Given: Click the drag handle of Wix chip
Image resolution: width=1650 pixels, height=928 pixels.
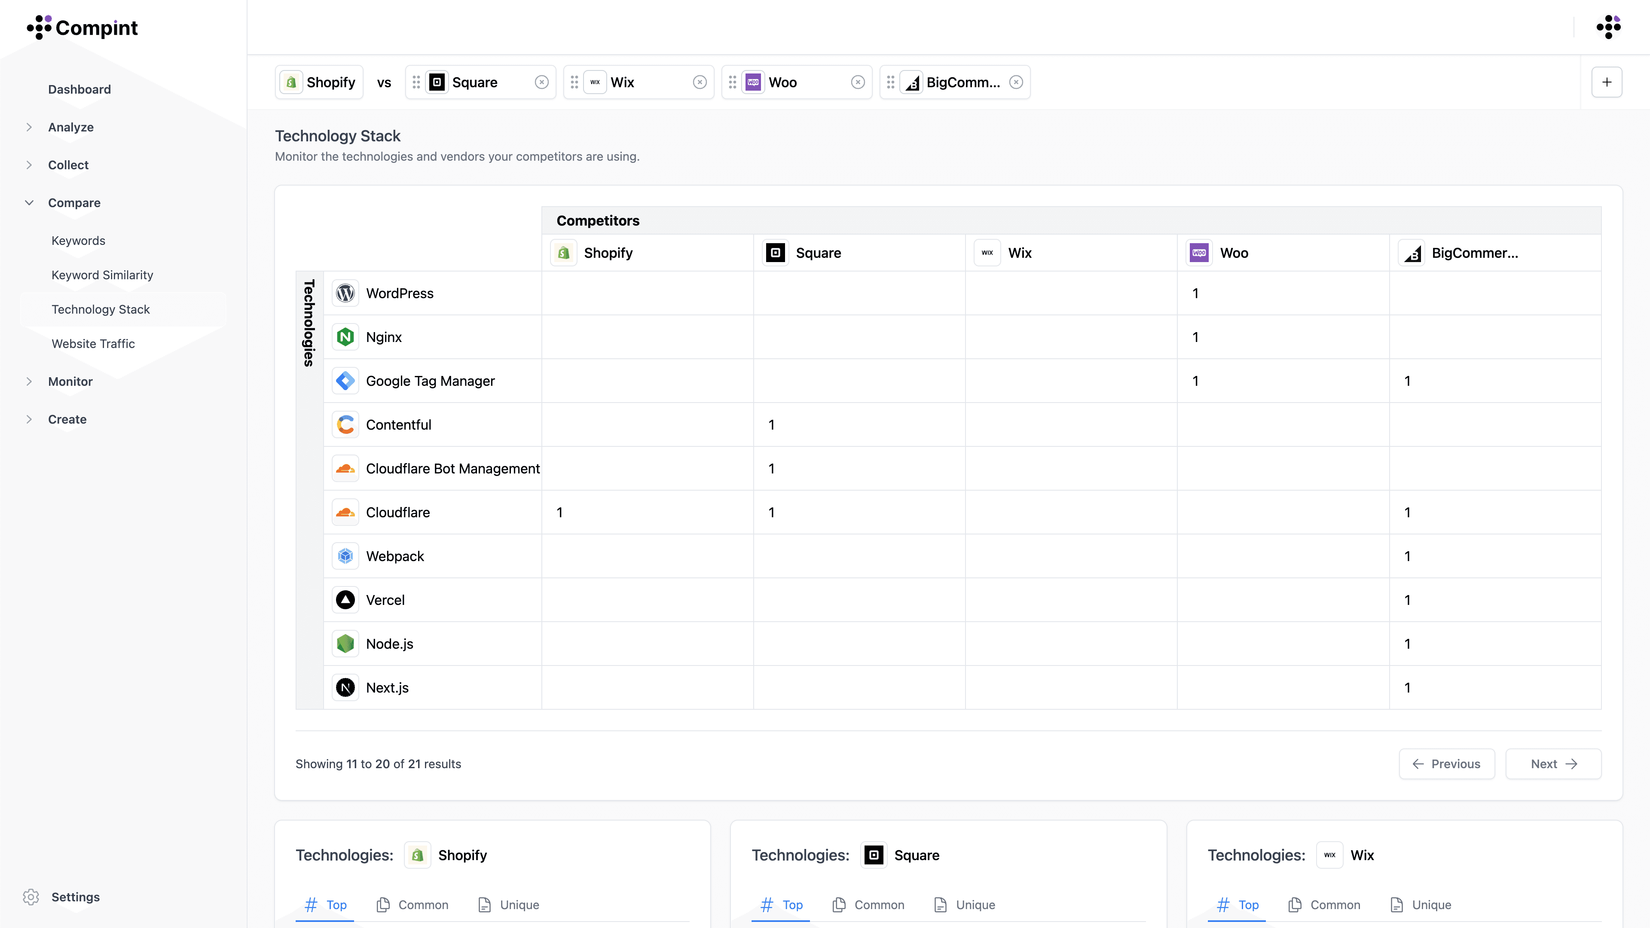Looking at the screenshot, I should tap(574, 82).
